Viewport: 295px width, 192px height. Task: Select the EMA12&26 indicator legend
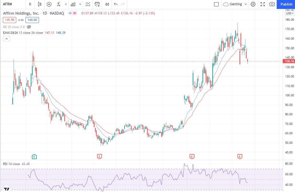click(23, 33)
